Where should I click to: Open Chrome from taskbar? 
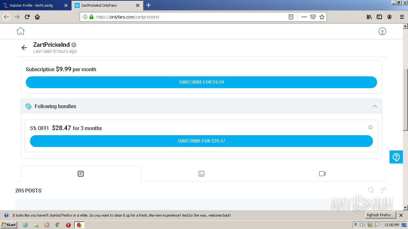[58, 225]
